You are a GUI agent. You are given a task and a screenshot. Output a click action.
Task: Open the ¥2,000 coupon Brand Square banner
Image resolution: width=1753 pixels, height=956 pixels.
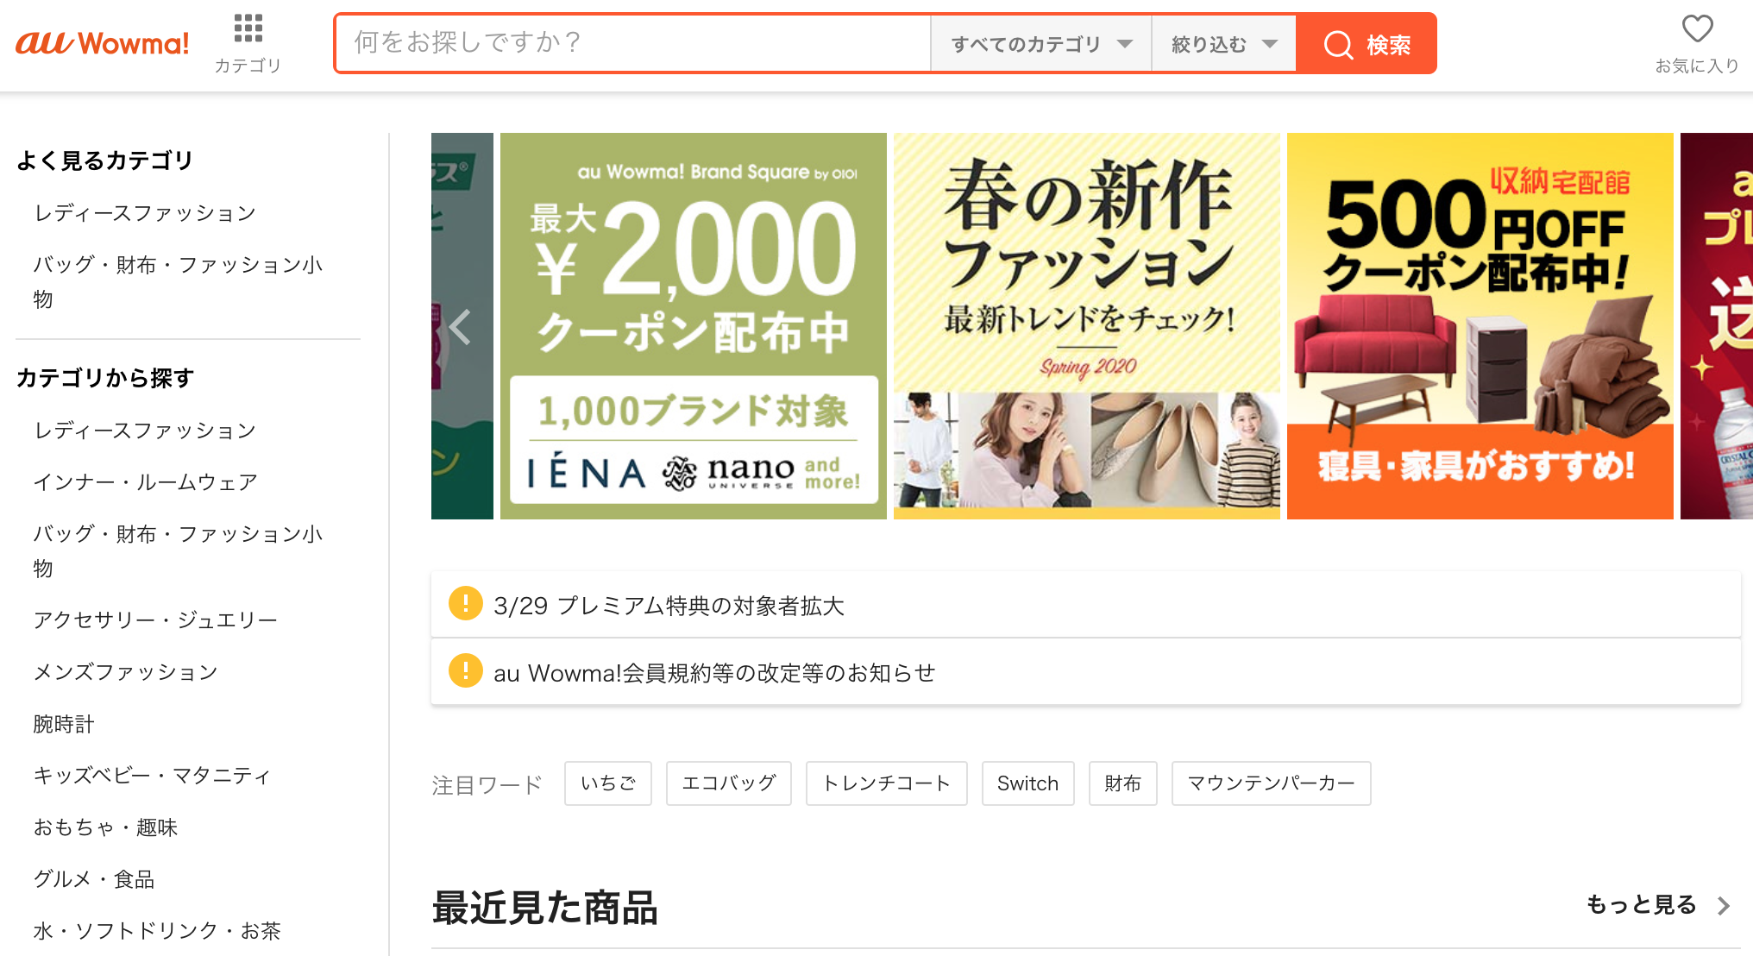point(694,326)
